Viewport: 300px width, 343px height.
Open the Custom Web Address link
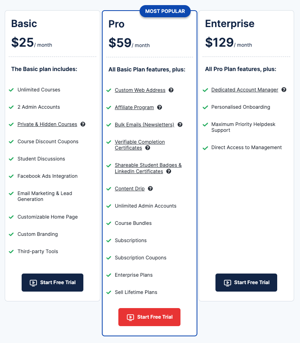(x=140, y=90)
